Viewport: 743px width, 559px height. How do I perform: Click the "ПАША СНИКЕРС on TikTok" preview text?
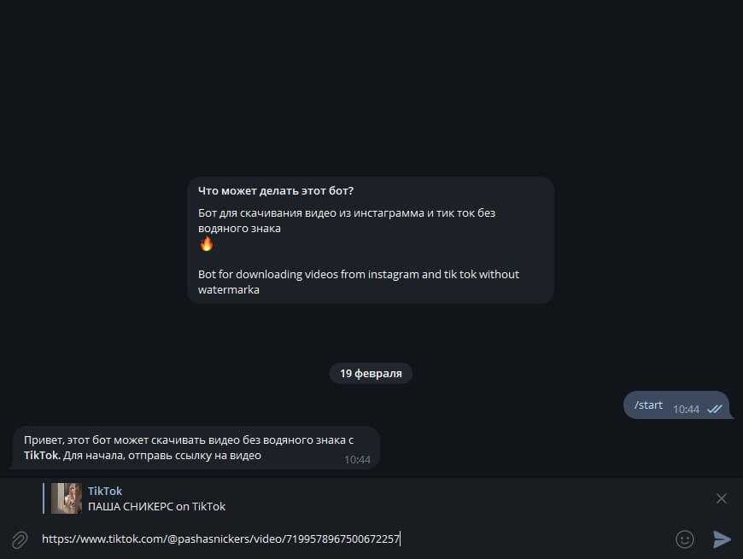click(x=156, y=506)
